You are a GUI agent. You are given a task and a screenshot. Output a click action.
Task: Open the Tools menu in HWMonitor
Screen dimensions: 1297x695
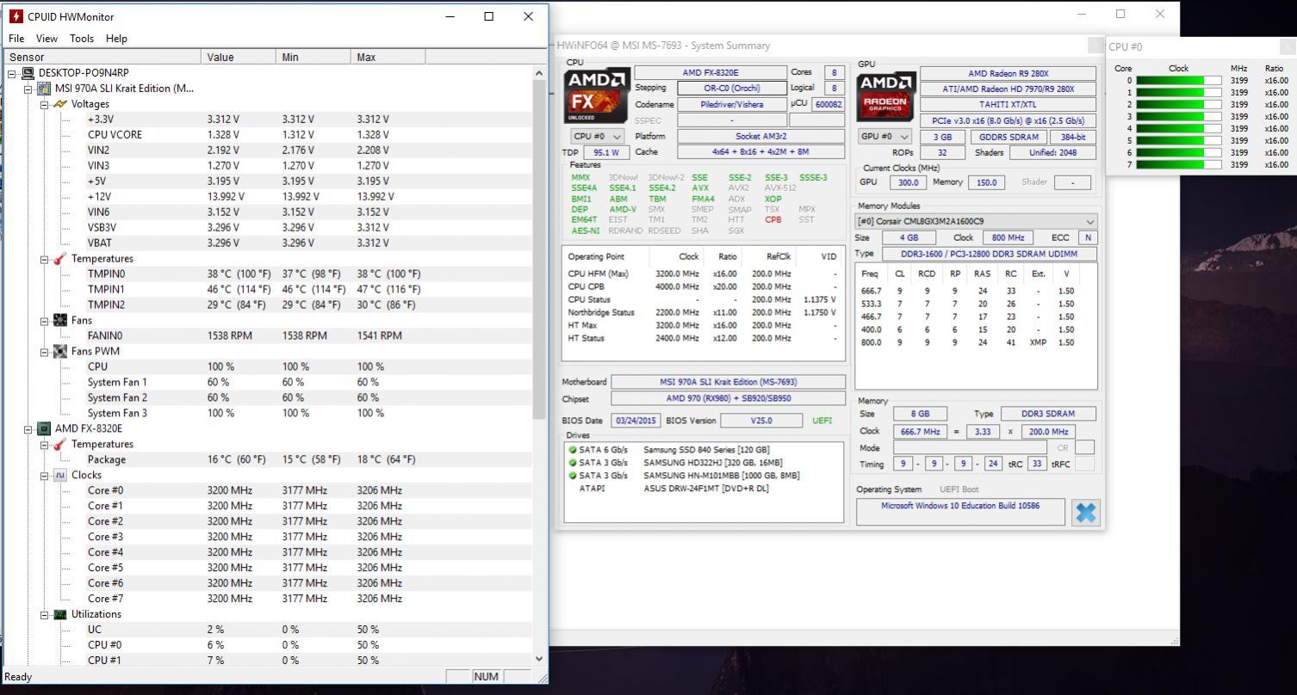pyautogui.click(x=82, y=38)
